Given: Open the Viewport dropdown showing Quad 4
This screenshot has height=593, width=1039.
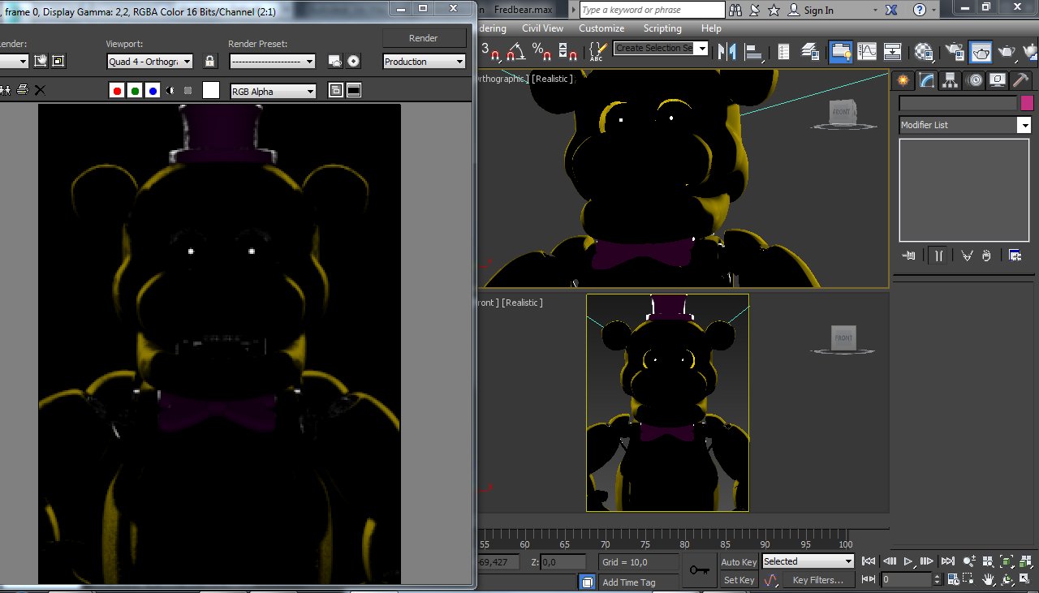Looking at the screenshot, I should point(149,62).
